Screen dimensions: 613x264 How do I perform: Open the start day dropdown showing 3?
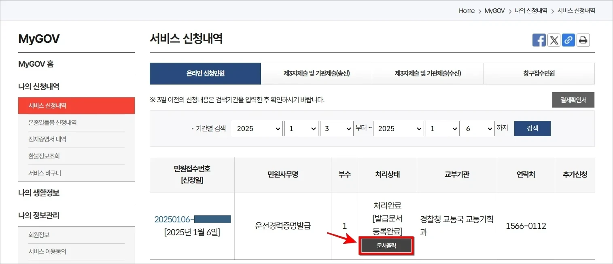click(337, 128)
